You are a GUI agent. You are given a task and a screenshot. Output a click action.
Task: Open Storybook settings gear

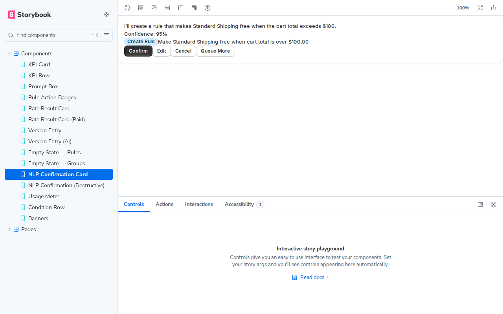pos(106,15)
